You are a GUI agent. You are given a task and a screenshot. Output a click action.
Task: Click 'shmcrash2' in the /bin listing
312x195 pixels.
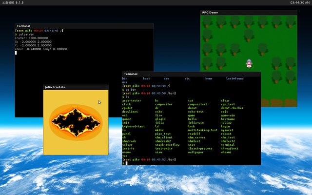click(163, 141)
